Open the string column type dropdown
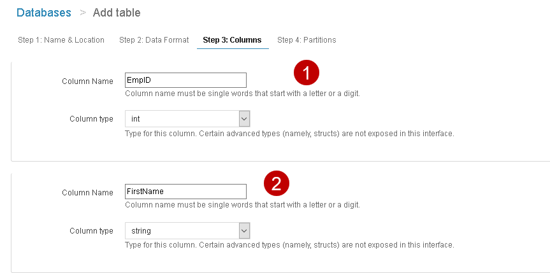 click(x=181, y=230)
